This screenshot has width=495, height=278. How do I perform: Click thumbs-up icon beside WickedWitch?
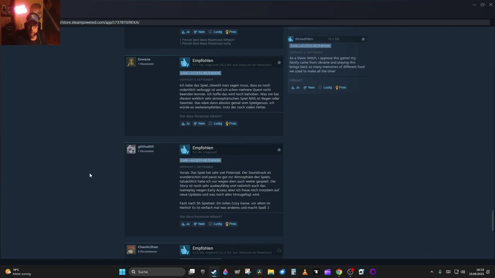pos(290,39)
